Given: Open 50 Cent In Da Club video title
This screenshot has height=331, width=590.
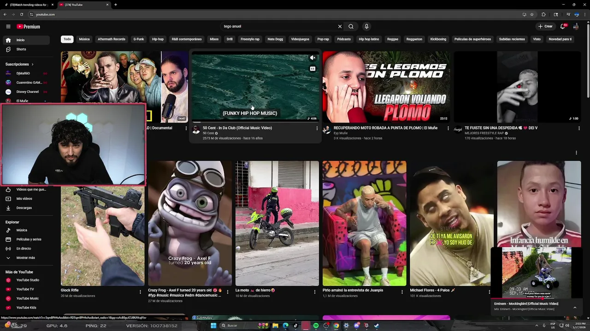Looking at the screenshot, I should (237, 128).
